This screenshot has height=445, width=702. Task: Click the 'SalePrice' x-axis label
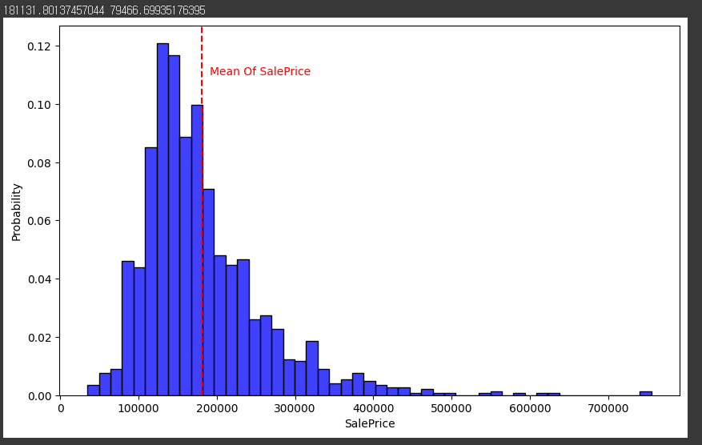(x=370, y=423)
